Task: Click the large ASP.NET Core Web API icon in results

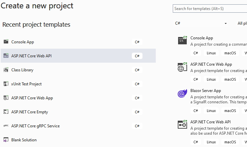Action: point(182,124)
